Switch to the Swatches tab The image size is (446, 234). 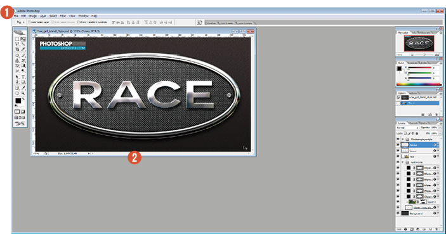(412, 63)
